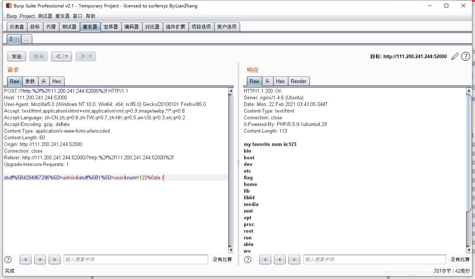Viewport: 475px width, 279px height.
Task: Open the back history dropdown arrow
Action: (67, 56)
